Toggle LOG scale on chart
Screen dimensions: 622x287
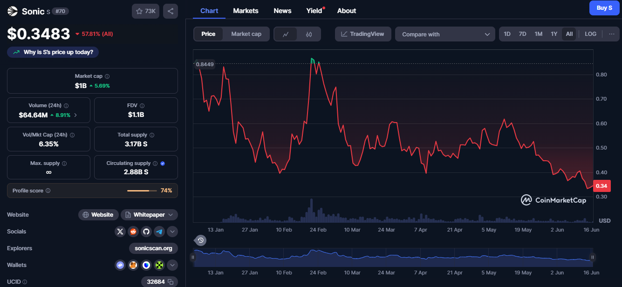pyautogui.click(x=590, y=34)
